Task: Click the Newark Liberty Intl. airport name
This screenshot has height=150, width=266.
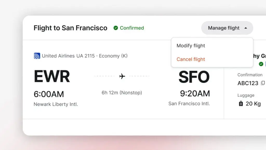Action: [x=56, y=104]
